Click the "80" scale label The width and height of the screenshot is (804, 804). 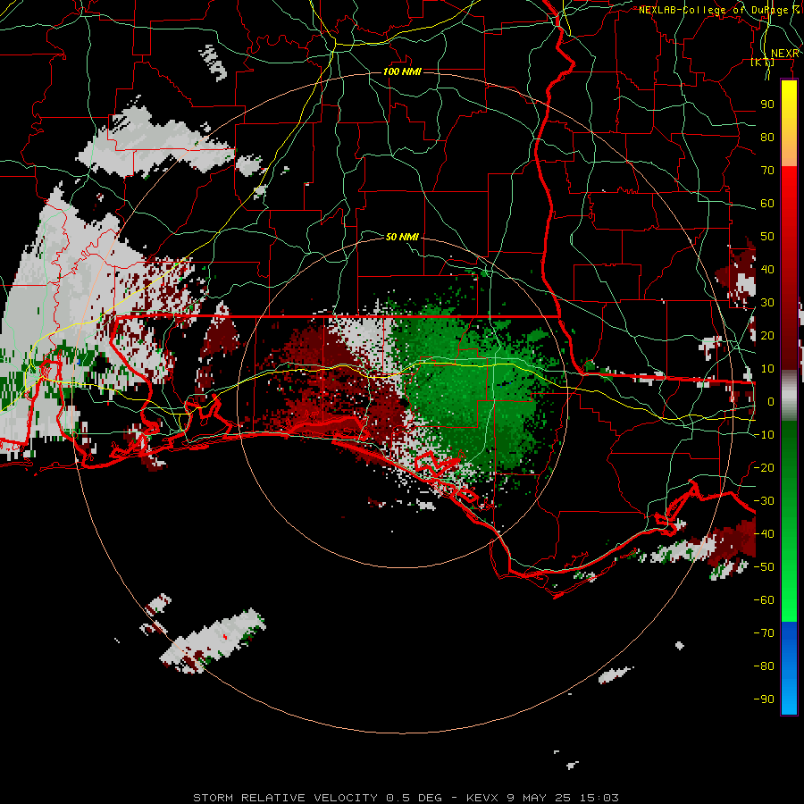coord(767,137)
